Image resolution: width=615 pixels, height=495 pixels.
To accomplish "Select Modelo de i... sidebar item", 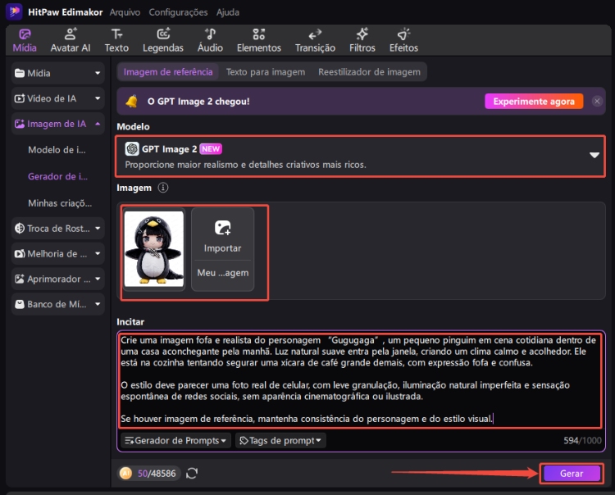I will 57,150.
